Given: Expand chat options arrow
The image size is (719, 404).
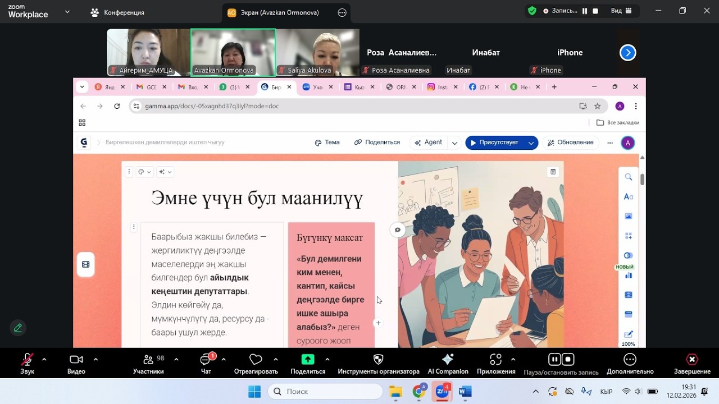Looking at the screenshot, I should coord(224,359).
